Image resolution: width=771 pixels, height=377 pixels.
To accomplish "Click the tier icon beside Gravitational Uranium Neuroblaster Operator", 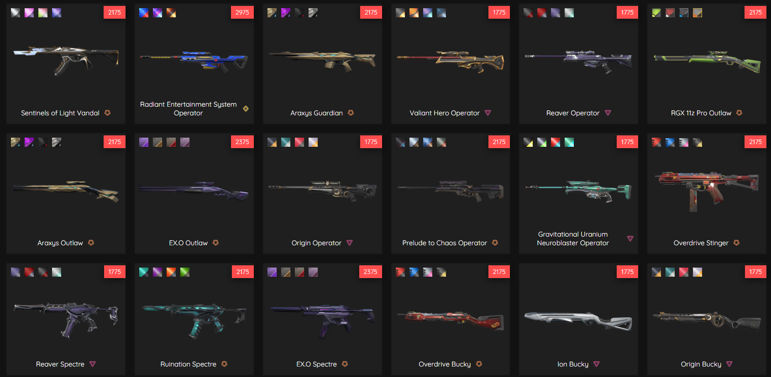I will 630,238.
